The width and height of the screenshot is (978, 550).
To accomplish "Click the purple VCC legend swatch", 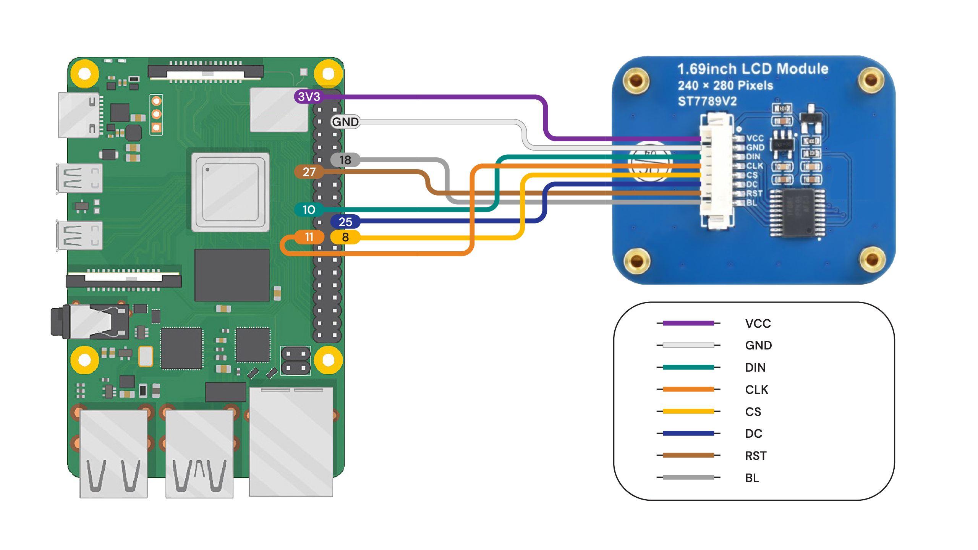I will click(688, 323).
